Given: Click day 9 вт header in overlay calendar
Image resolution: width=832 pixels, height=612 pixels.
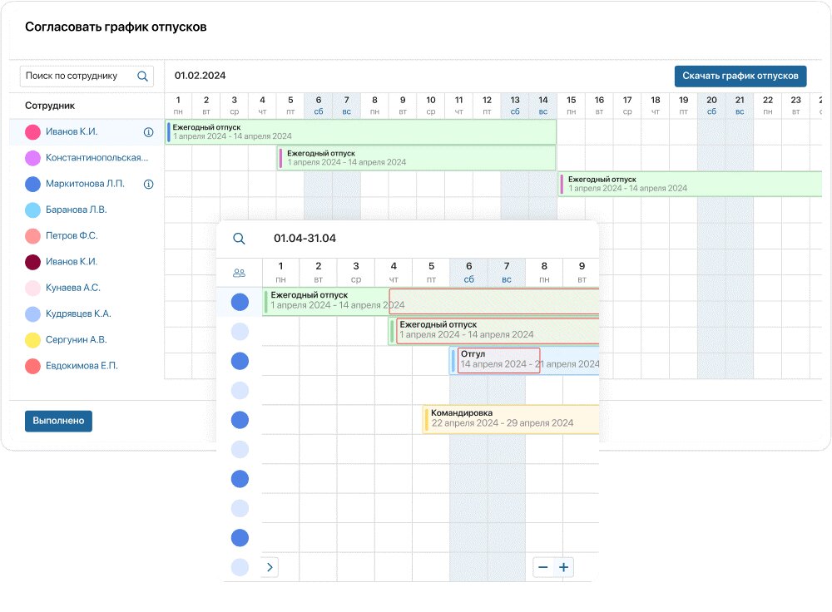Looking at the screenshot, I should (582, 272).
